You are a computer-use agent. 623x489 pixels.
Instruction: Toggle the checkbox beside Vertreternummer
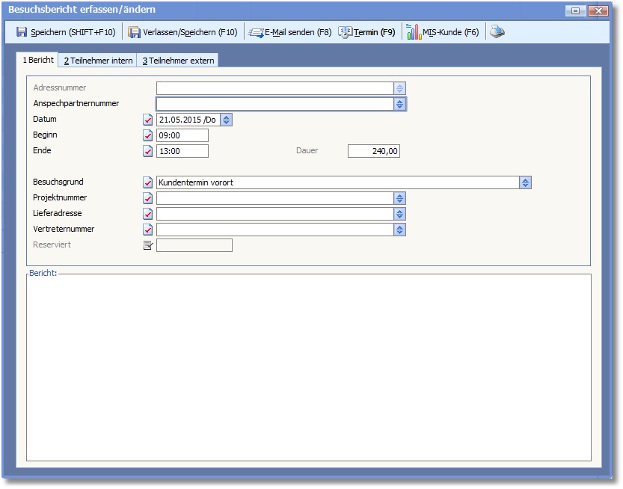click(x=148, y=230)
